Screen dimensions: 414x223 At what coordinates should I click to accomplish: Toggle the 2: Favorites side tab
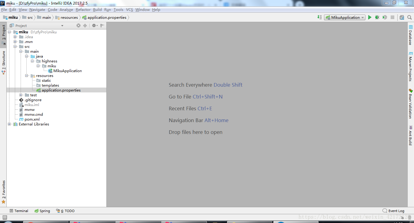click(4, 192)
